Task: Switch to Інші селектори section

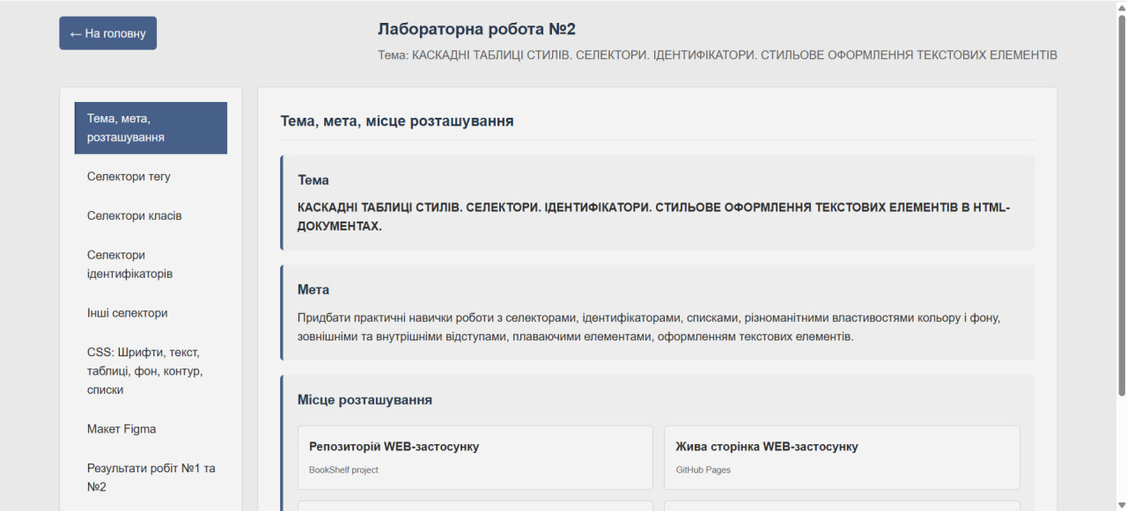Action: (x=127, y=313)
